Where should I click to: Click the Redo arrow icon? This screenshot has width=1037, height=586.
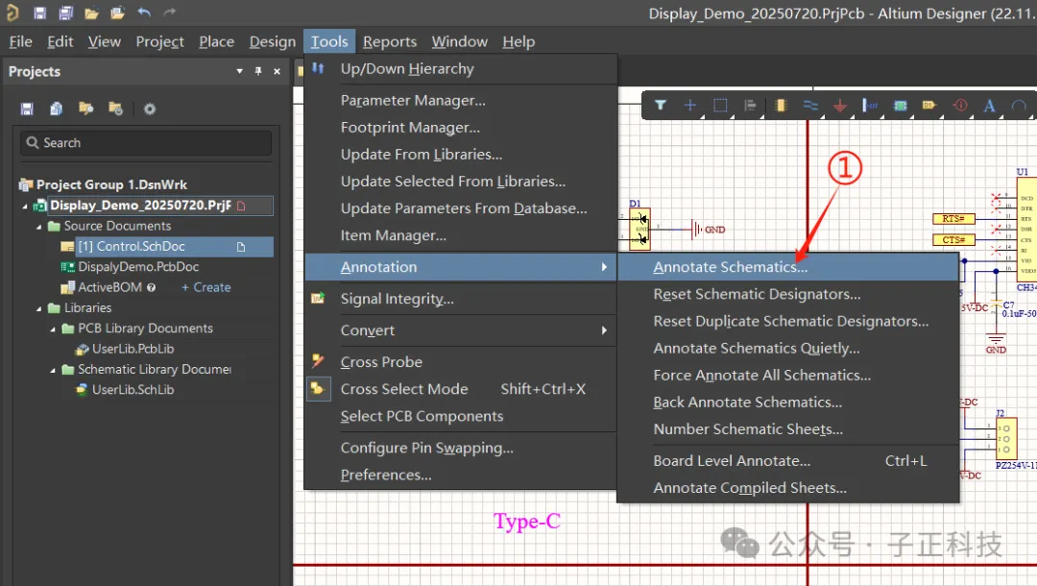coord(169,12)
